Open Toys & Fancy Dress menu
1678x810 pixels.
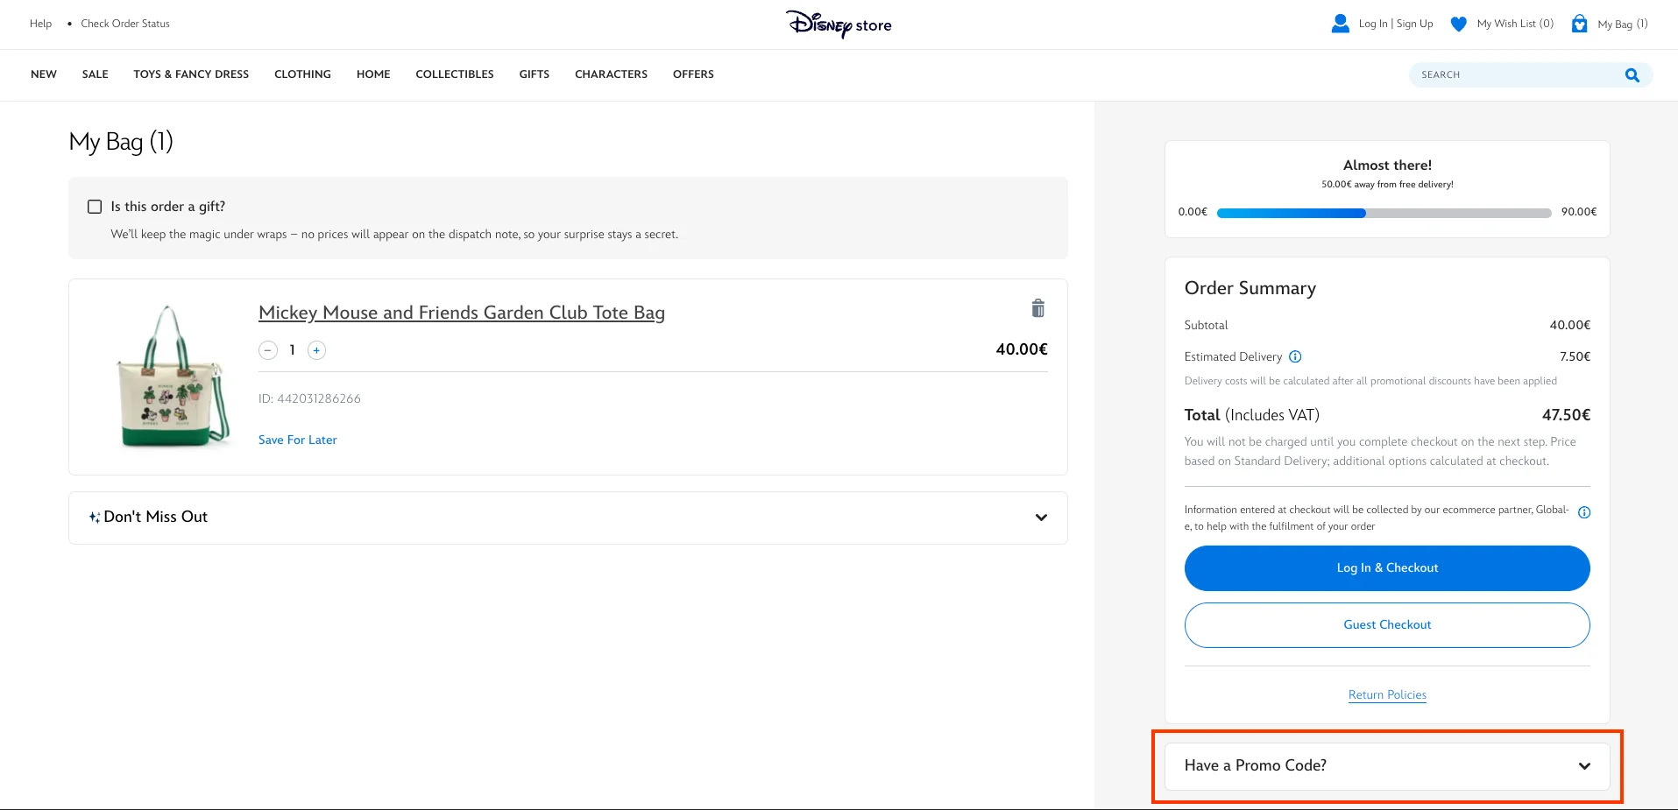[x=191, y=74]
